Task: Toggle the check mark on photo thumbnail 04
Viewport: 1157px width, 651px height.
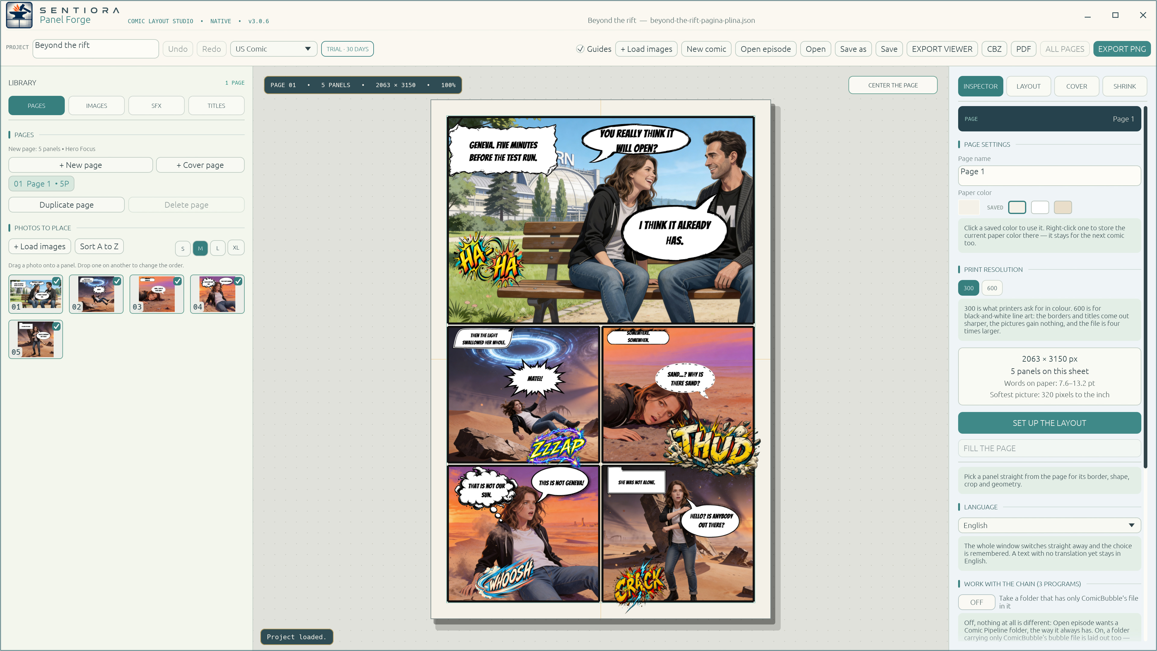Action: point(238,281)
